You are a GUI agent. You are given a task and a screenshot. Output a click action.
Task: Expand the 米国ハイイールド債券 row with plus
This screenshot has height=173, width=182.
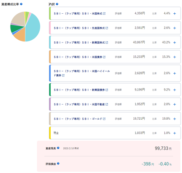click(174, 73)
